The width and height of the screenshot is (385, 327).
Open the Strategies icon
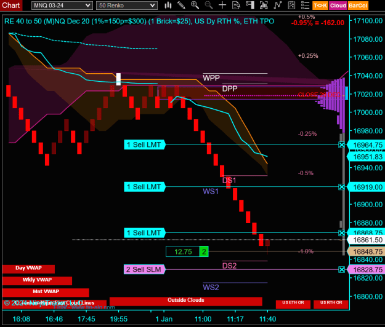[x=291, y=6]
